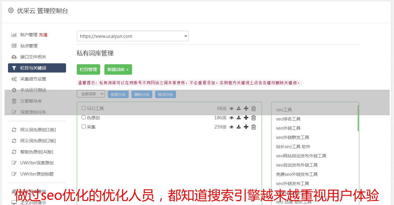Click bar chart icon next to 账户管理
This screenshot has height=205, width=394.
(14, 35)
